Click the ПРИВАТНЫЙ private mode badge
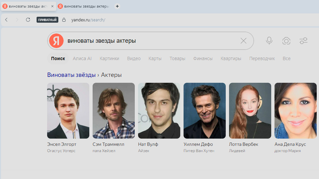 point(47,20)
